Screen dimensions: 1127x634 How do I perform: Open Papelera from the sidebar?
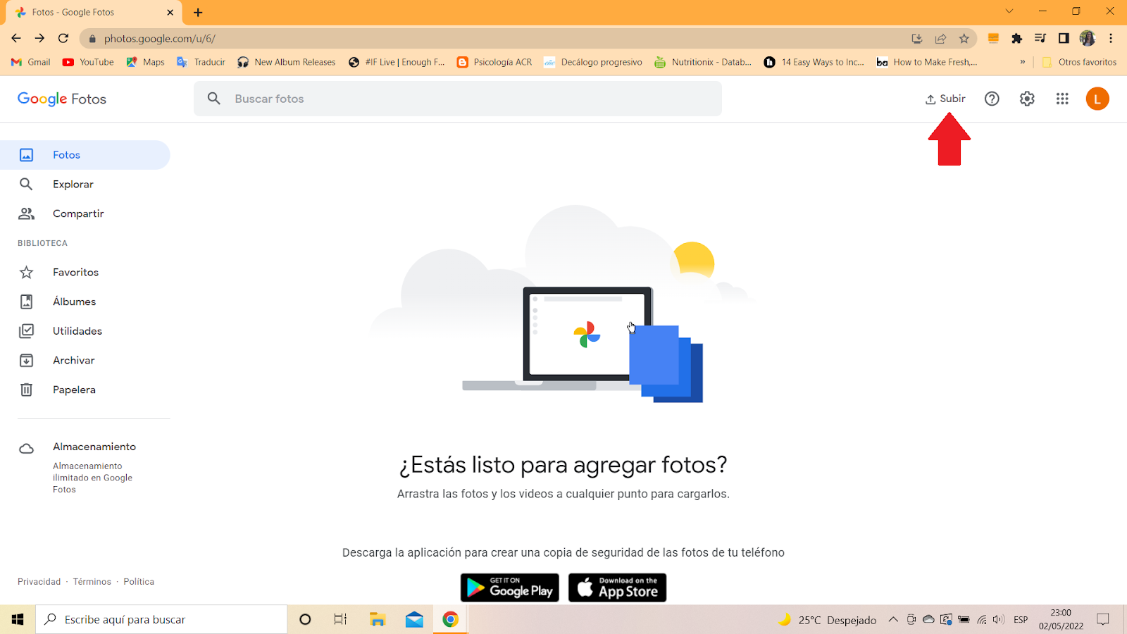[74, 389]
